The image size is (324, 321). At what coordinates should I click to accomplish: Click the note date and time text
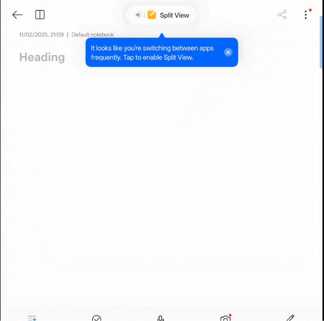click(41, 35)
